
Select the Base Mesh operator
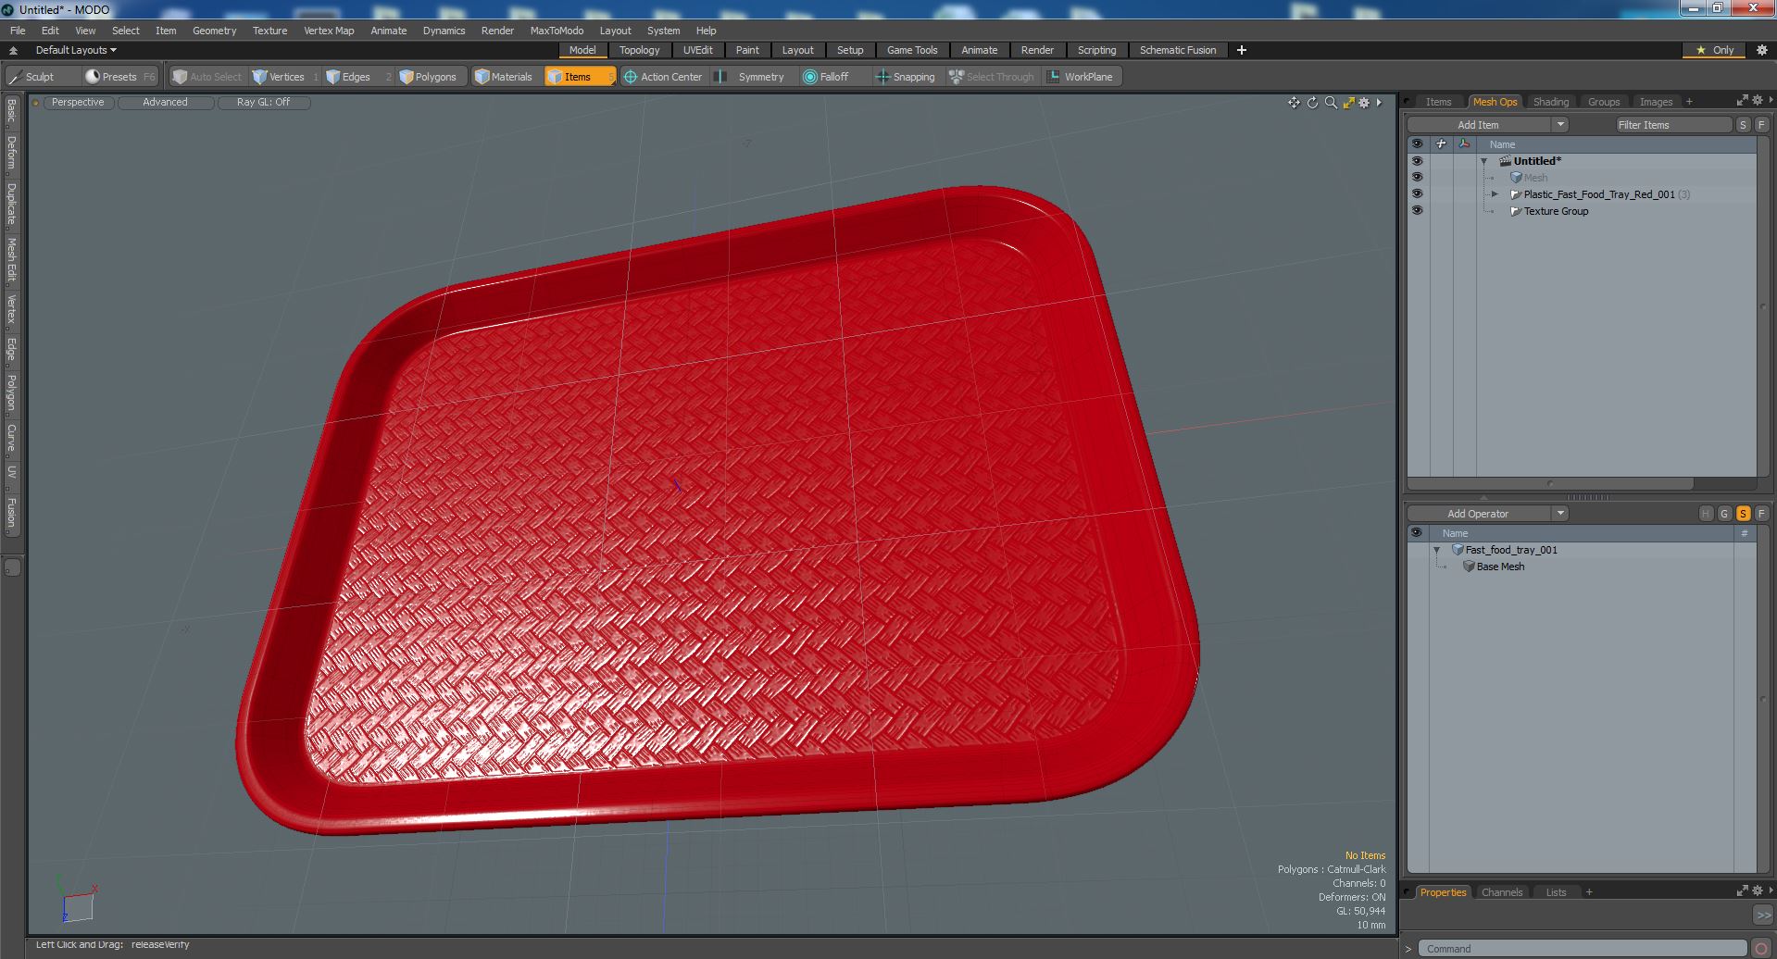[x=1499, y=567]
